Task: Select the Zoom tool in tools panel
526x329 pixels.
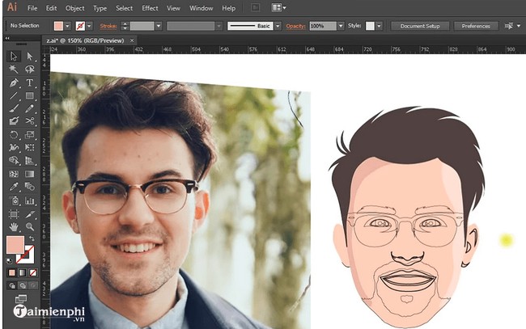Action: (30, 226)
